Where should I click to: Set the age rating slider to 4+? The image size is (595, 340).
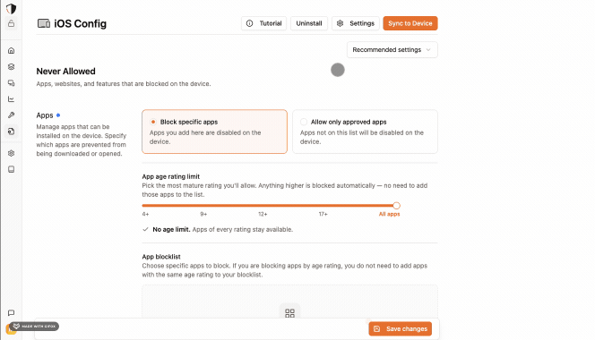[x=145, y=214]
